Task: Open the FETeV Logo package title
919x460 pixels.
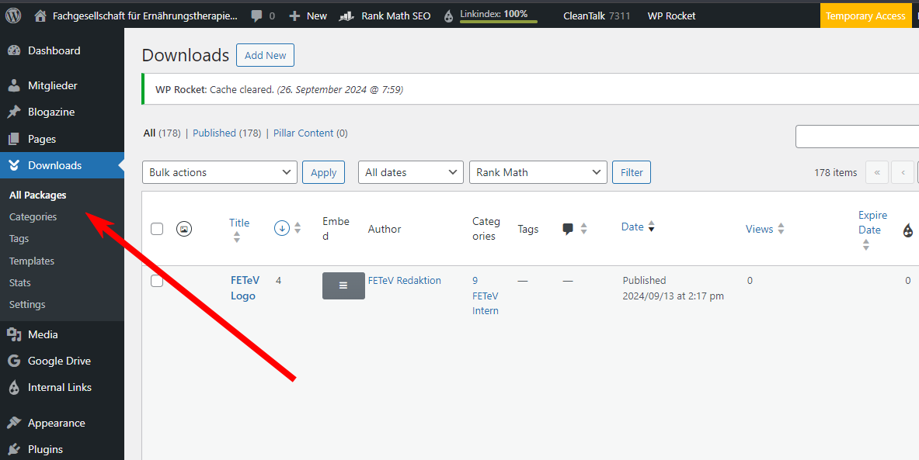Action: 245,288
